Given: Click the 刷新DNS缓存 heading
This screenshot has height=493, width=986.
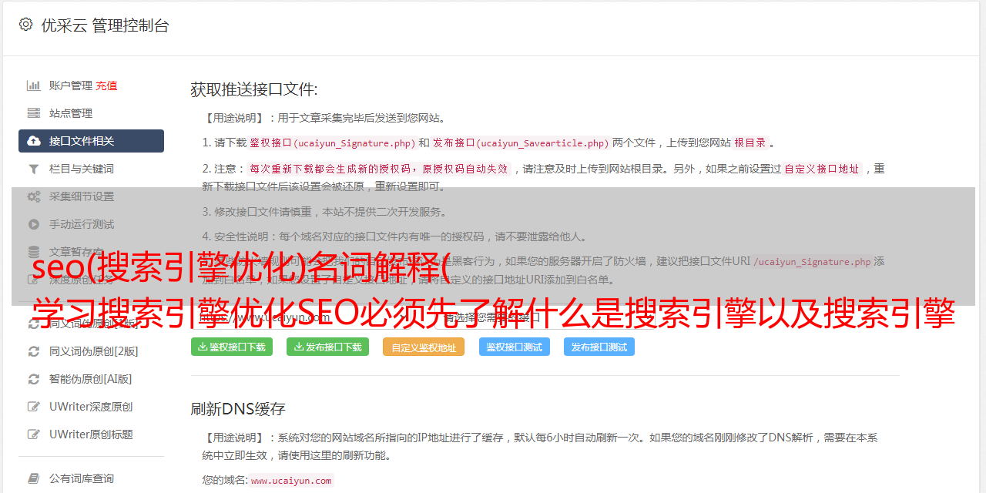Looking at the screenshot, I should coord(238,409).
